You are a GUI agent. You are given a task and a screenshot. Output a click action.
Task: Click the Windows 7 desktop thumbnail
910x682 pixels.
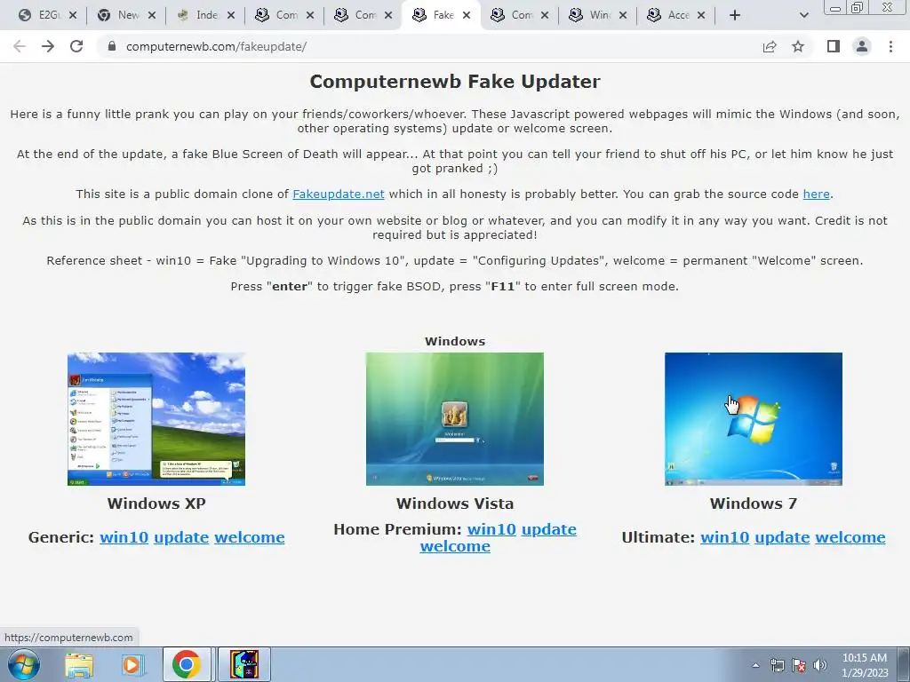tap(754, 419)
